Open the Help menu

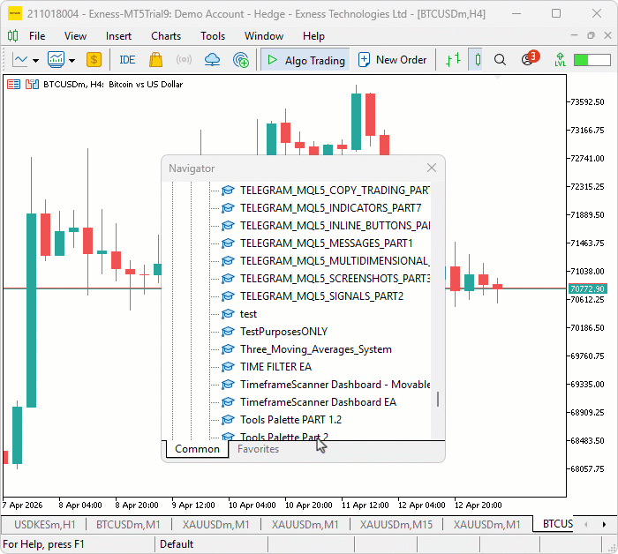[313, 36]
